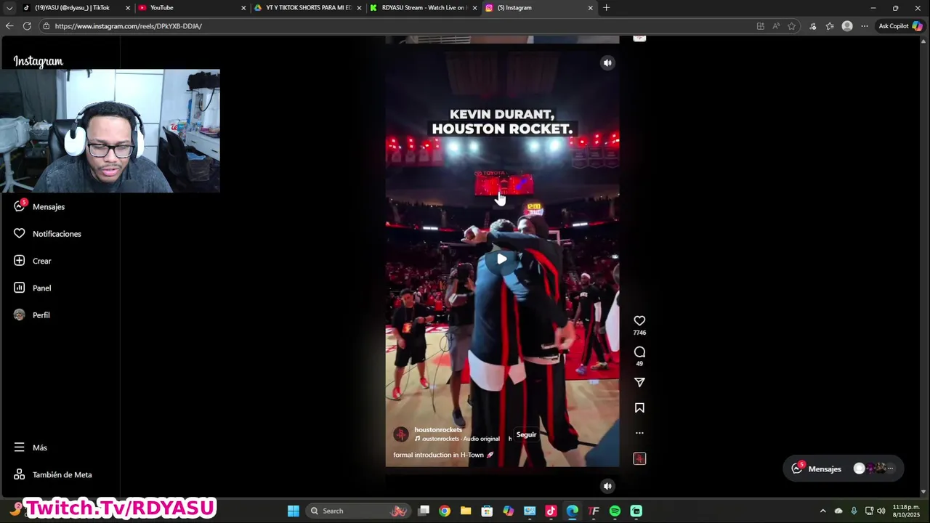Open the Edge media-note extension icon
The height and width of the screenshot is (523, 930).
pyautogui.click(x=812, y=26)
